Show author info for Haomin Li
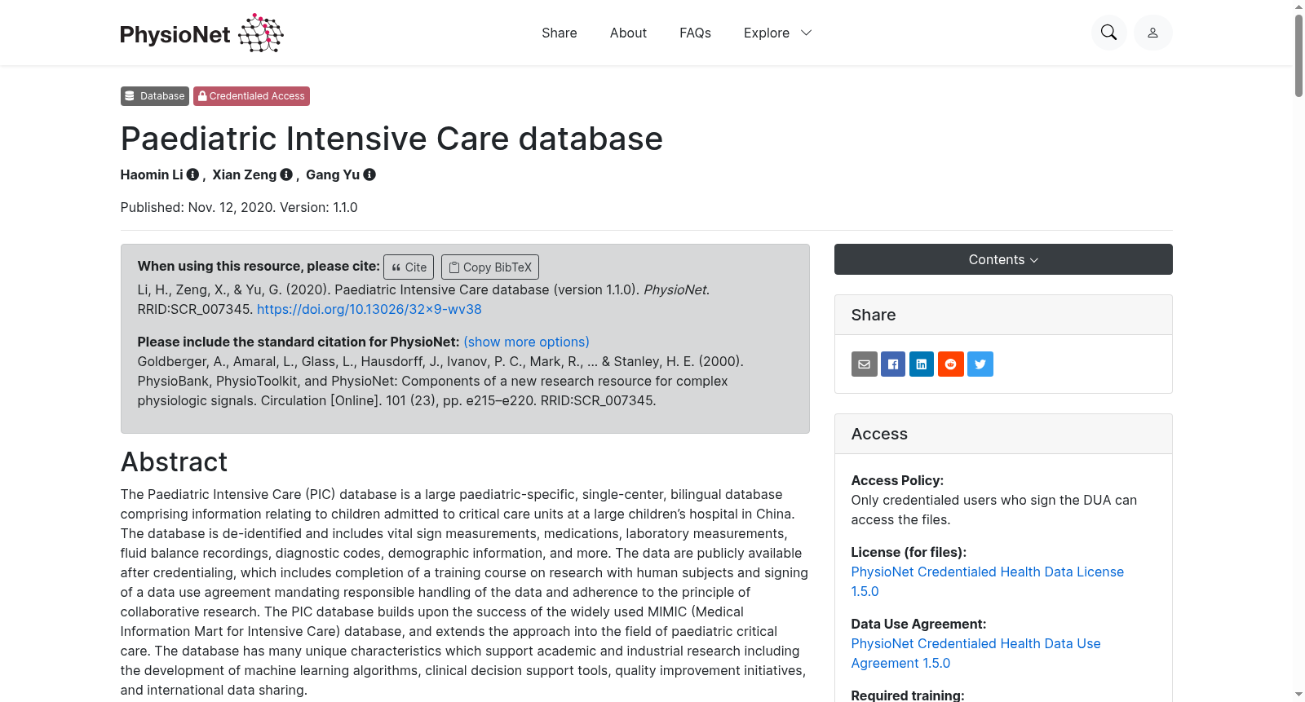 192,174
